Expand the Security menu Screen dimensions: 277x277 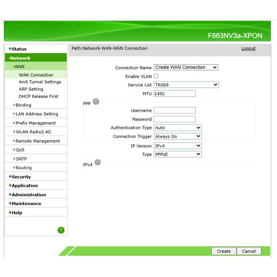pos(21,177)
